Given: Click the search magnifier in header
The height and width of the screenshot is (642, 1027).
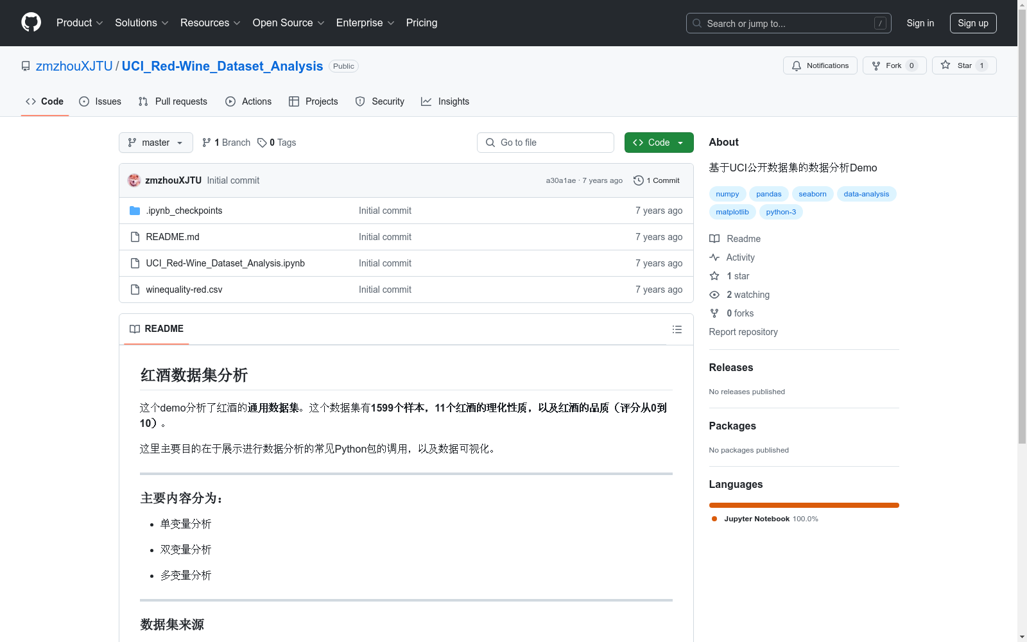Looking at the screenshot, I should pos(697,23).
